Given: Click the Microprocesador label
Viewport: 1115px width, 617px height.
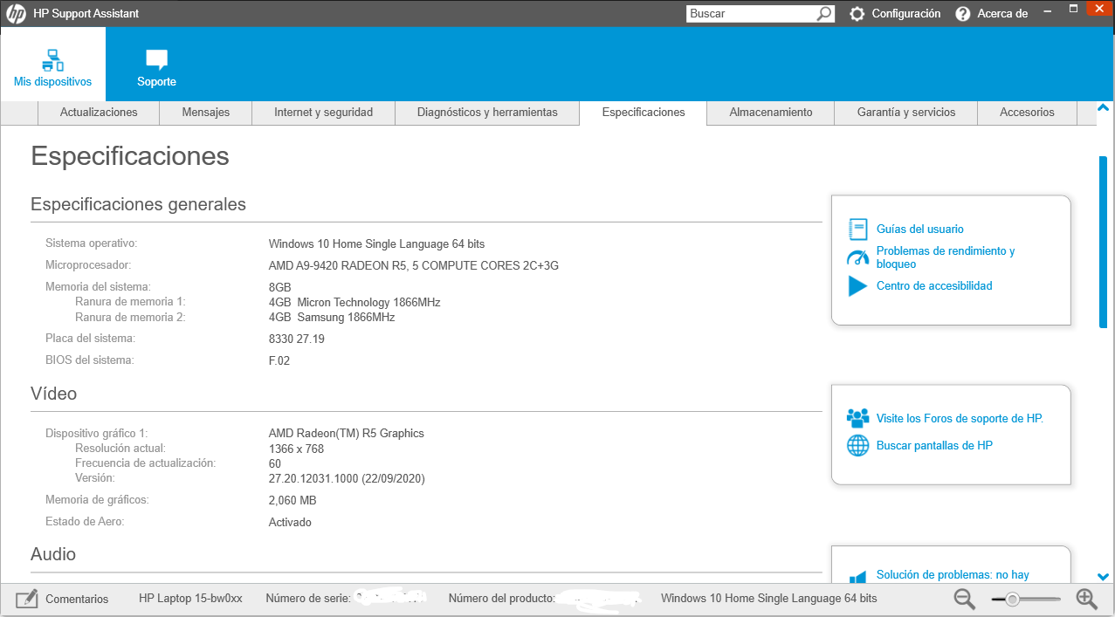Looking at the screenshot, I should pos(88,264).
